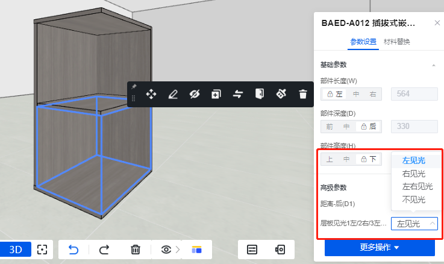Set depth anchor to 中

[346, 127]
